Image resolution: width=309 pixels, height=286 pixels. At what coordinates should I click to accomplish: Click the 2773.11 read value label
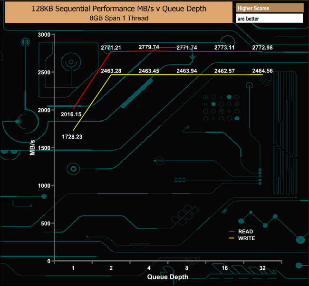[x=224, y=48]
